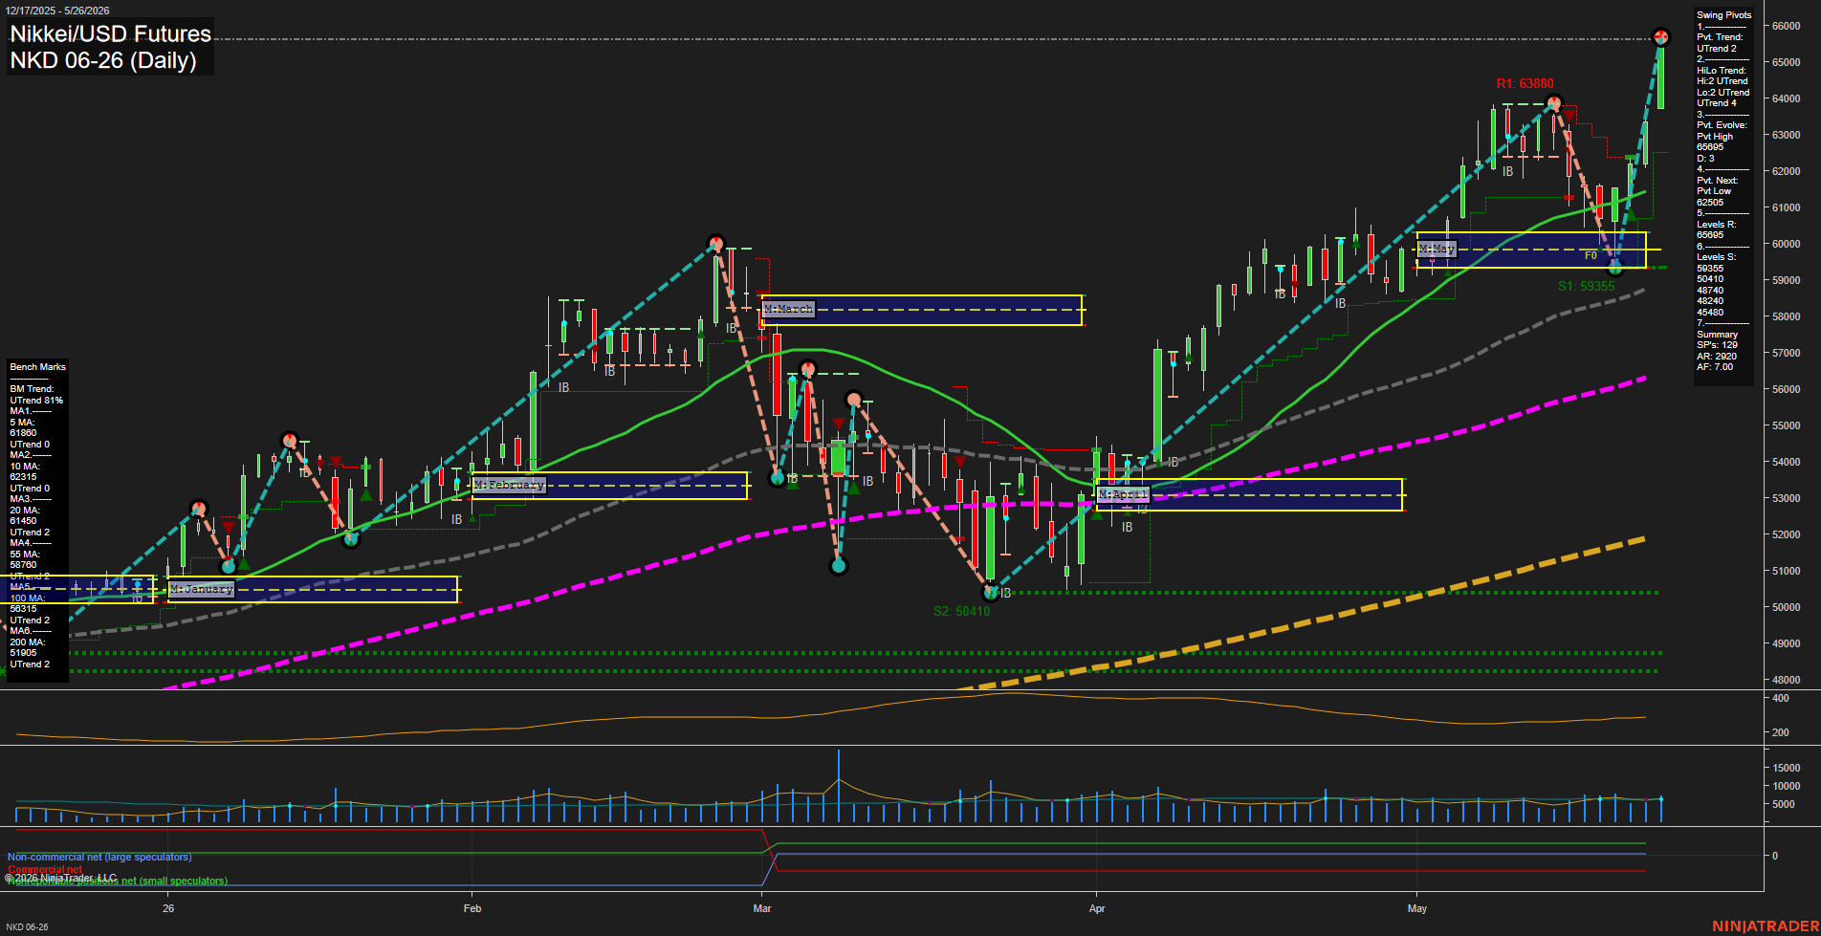Click the 10 MA value 62315
The height and width of the screenshot is (936, 1821).
(x=23, y=477)
